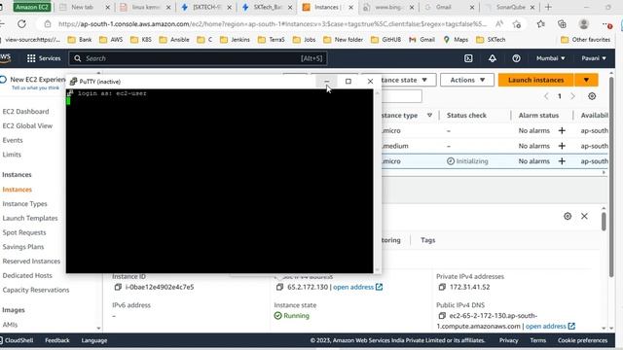Open Capacity Reservations in sidebar
Image resolution: width=623 pixels, height=350 pixels.
tap(36, 290)
